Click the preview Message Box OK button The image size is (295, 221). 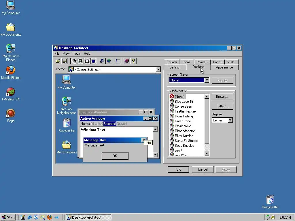[115, 156]
